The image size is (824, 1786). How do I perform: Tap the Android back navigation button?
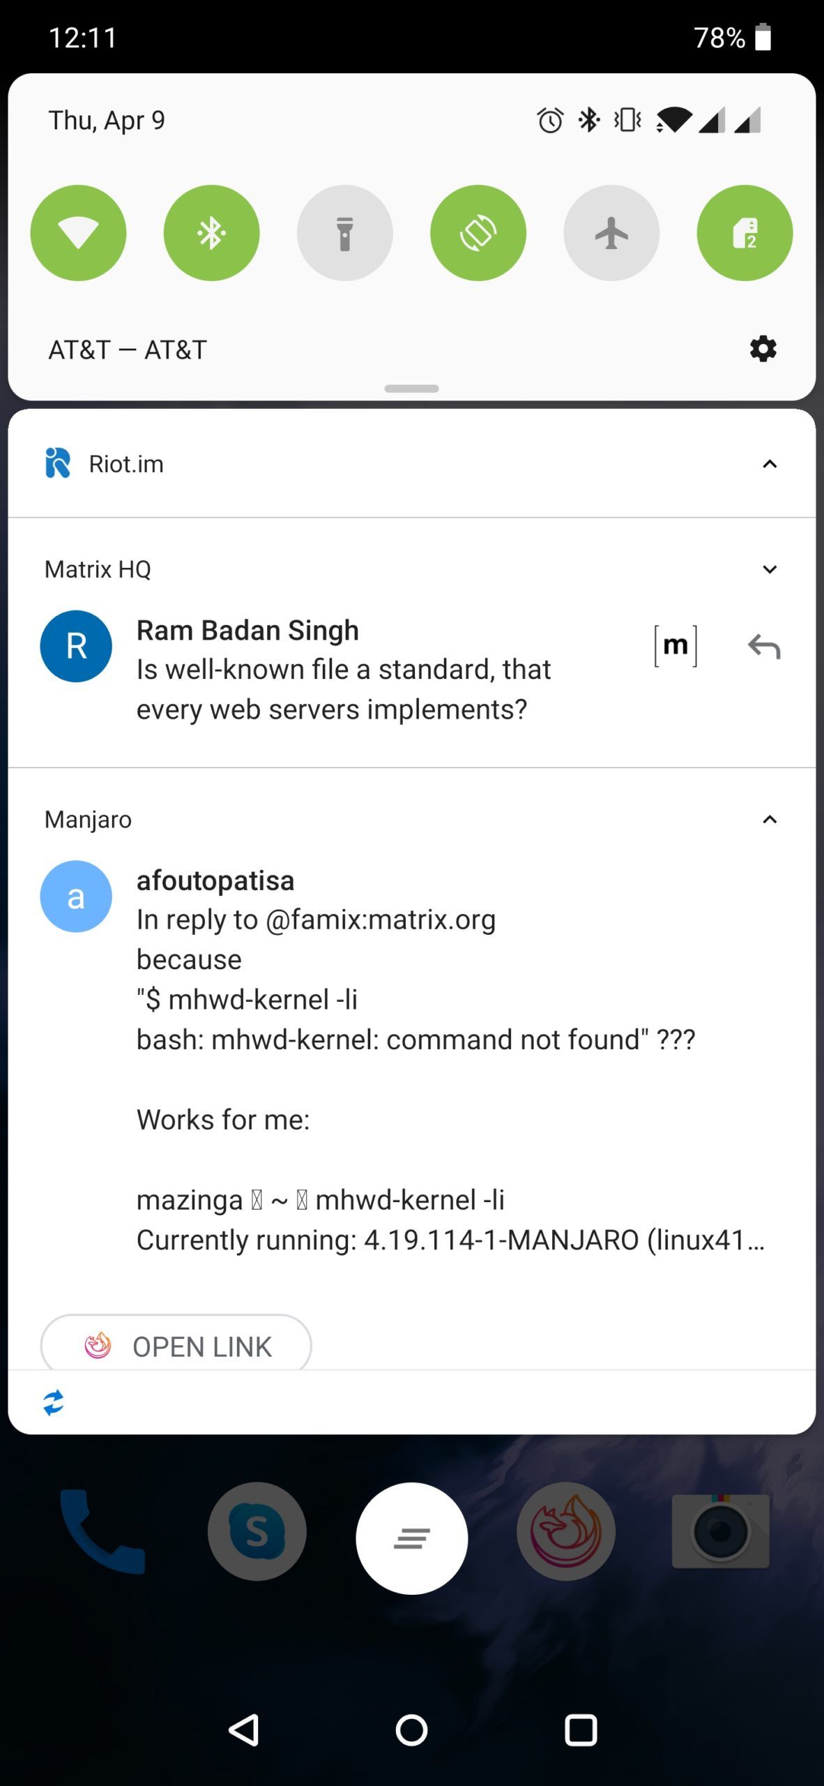click(x=244, y=1729)
